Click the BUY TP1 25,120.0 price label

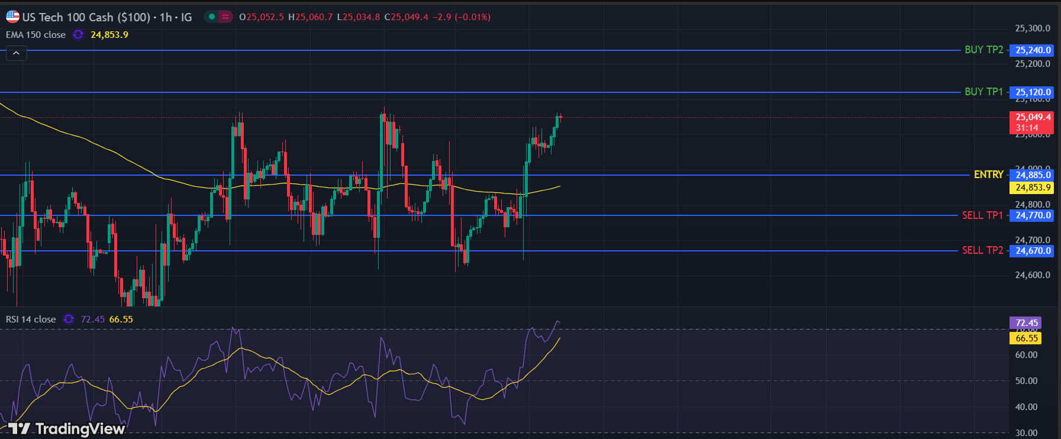(1033, 92)
